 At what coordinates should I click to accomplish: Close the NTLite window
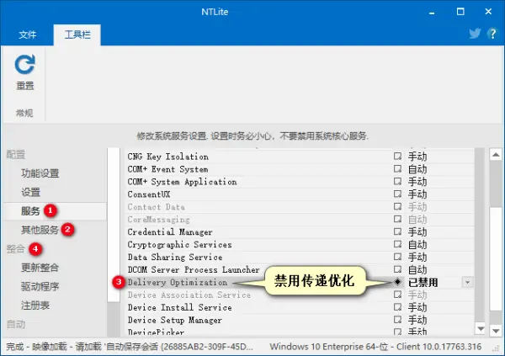(488, 12)
